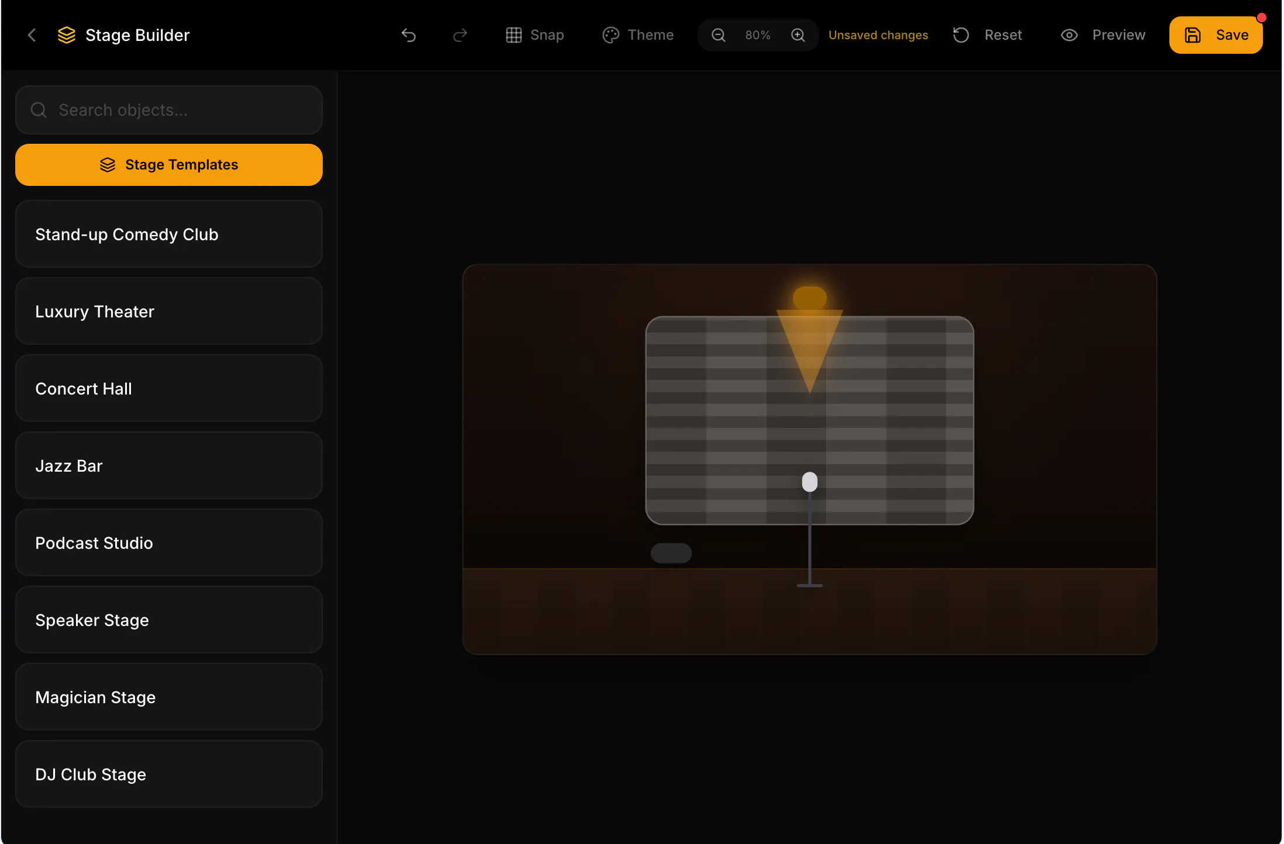The height and width of the screenshot is (844, 1284).
Task: Click the search magnifier icon
Action: coord(39,110)
